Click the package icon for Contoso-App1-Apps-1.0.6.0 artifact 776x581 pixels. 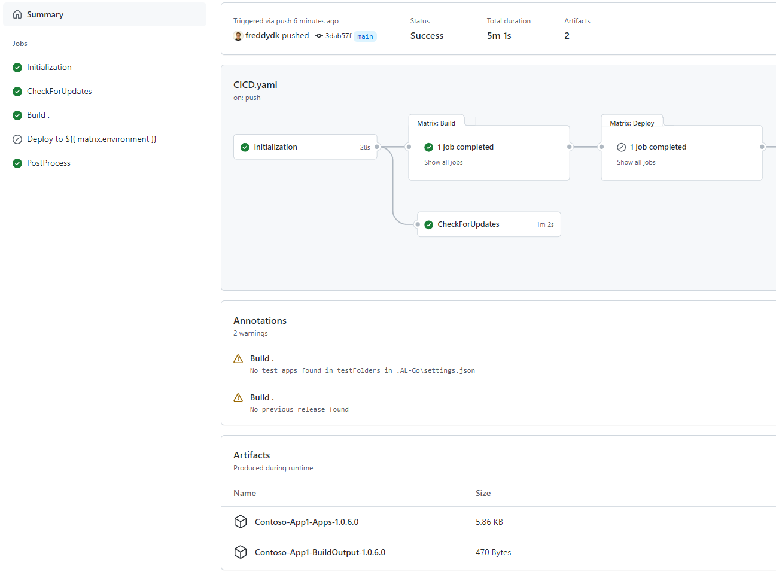point(241,521)
